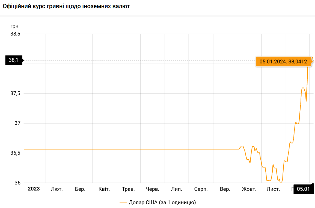Click the 38,5 y-axis value
This screenshot has height=208, width=315.
click(x=15, y=34)
